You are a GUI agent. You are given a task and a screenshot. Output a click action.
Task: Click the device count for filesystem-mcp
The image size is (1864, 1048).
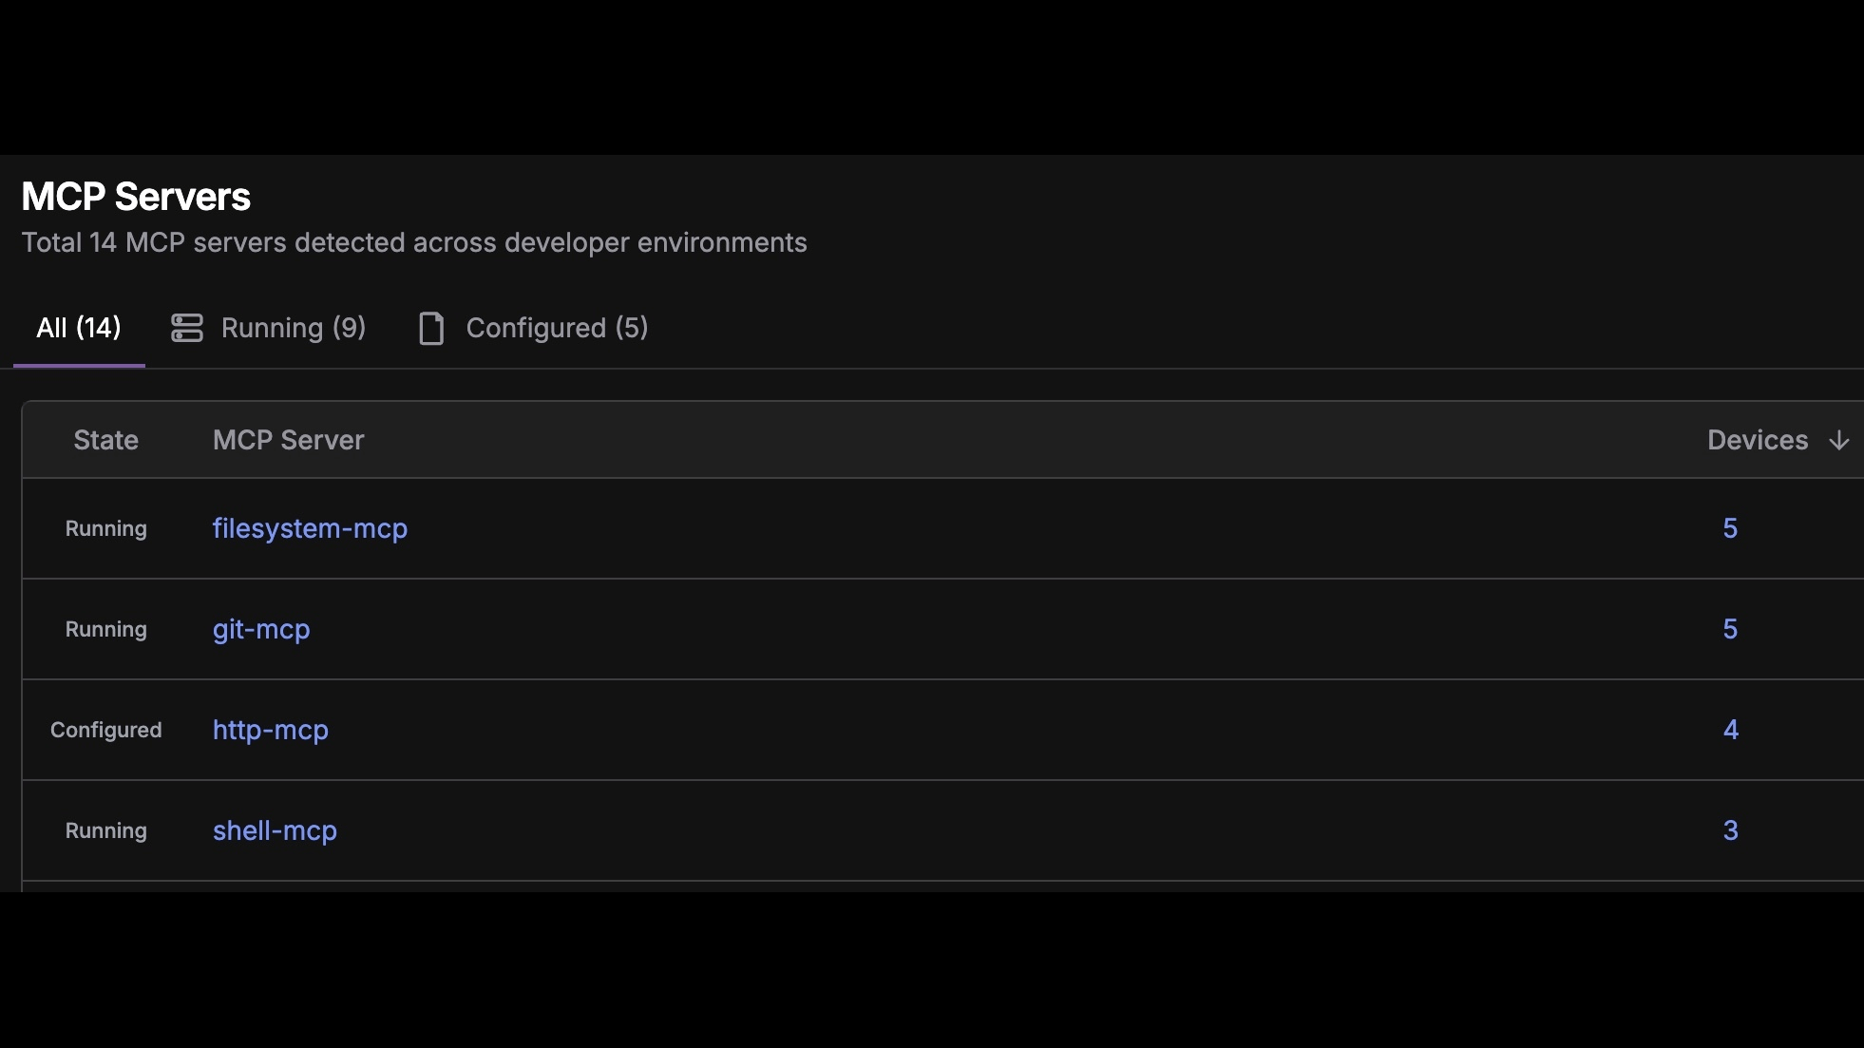click(1730, 528)
